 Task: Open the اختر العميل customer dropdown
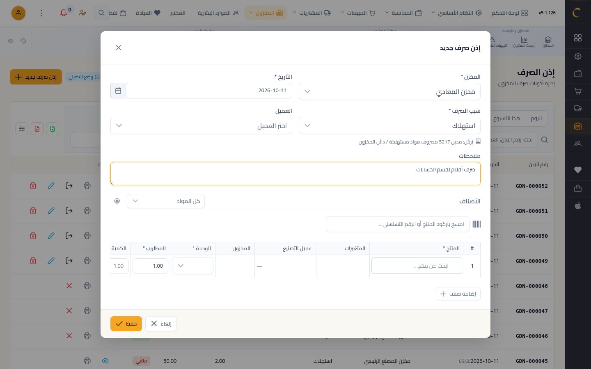click(201, 125)
